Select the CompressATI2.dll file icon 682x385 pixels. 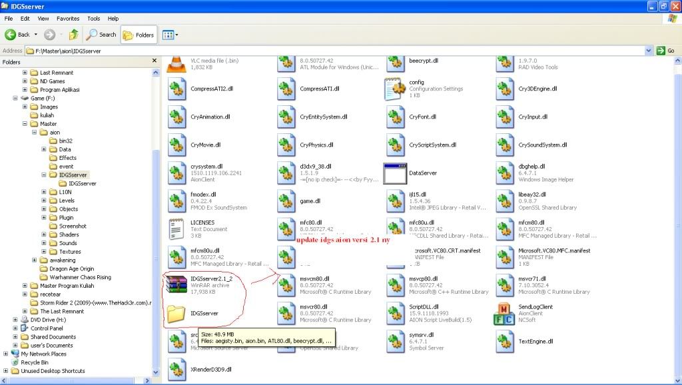click(x=176, y=89)
